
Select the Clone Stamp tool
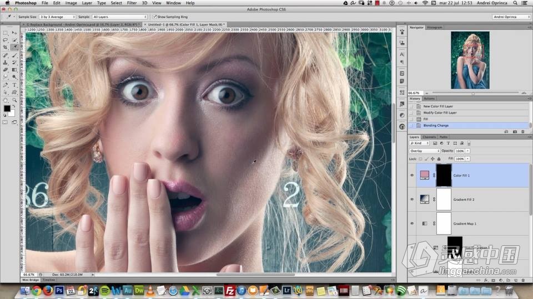6,63
